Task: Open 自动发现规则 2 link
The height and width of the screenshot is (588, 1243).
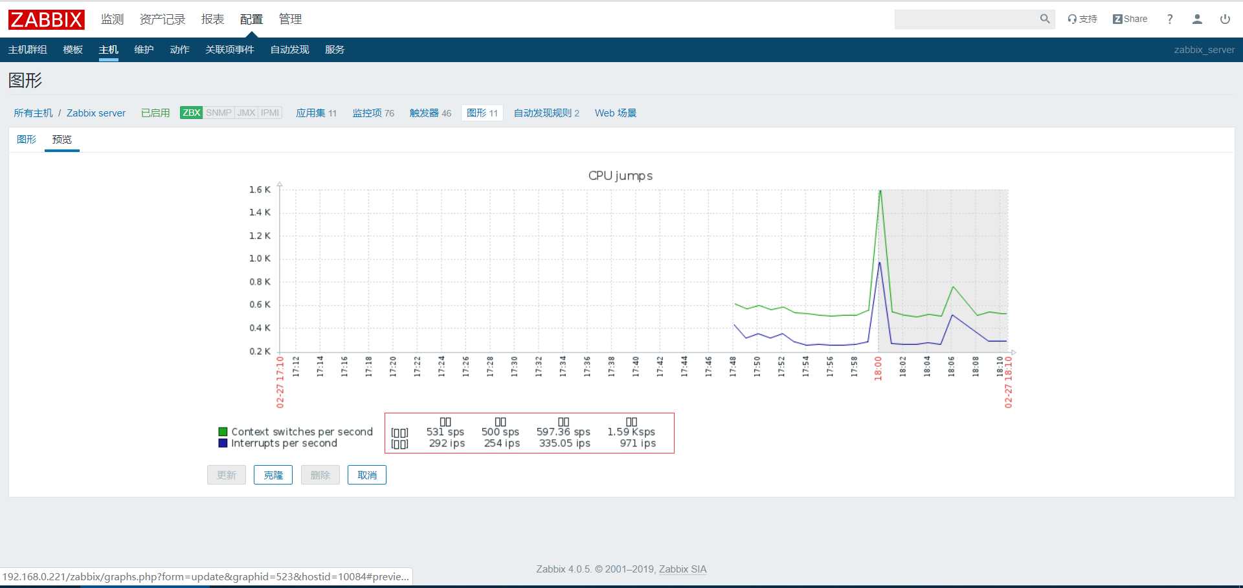Action: (x=546, y=113)
